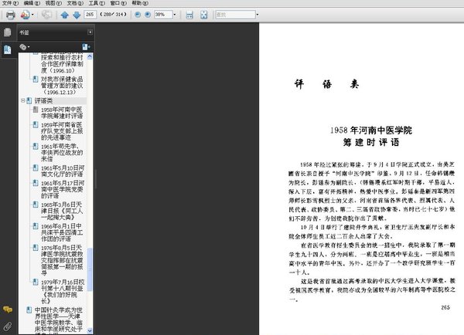The width and height of the screenshot is (464, 335).
Task: Click bookmark icon beside 评语类 entry
Action: [29, 101]
